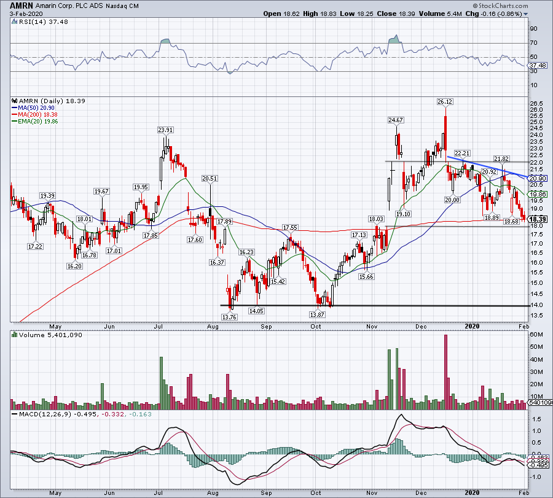Screen dimensions: 553x498
Task: Click the 20.00 low price label
Action: pos(452,200)
